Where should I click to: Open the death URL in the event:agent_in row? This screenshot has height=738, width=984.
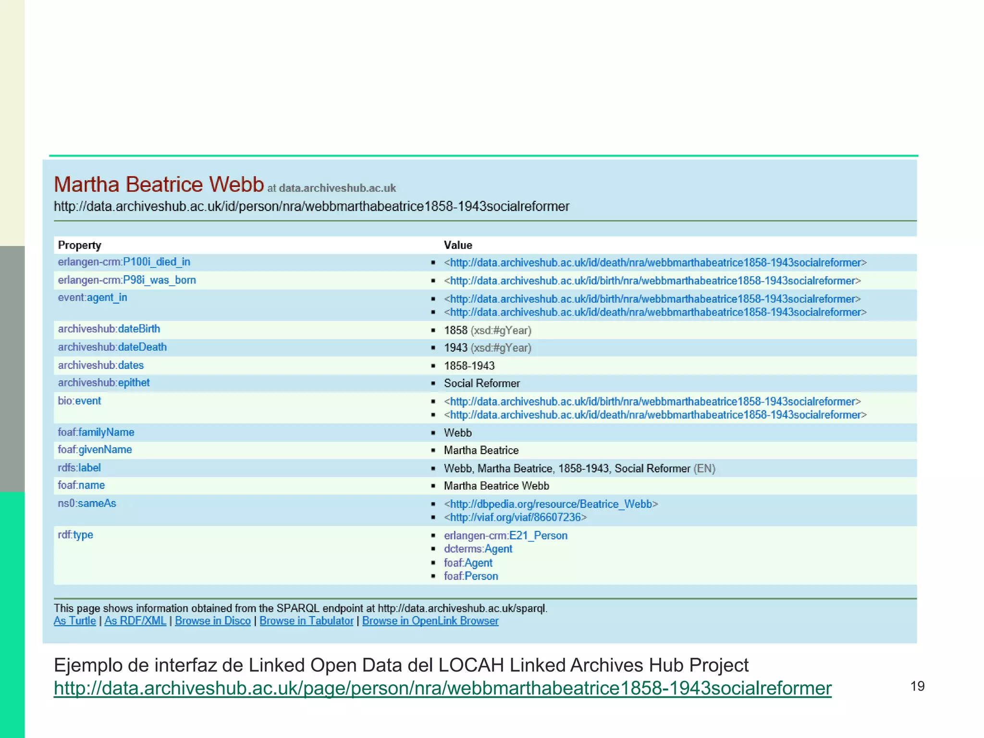pyautogui.click(x=655, y=312)
